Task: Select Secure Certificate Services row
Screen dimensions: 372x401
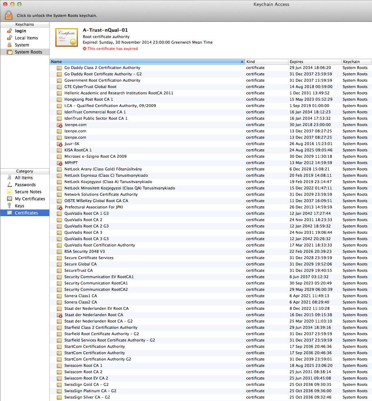Action: pyautogui.click(x=211, y=258)
